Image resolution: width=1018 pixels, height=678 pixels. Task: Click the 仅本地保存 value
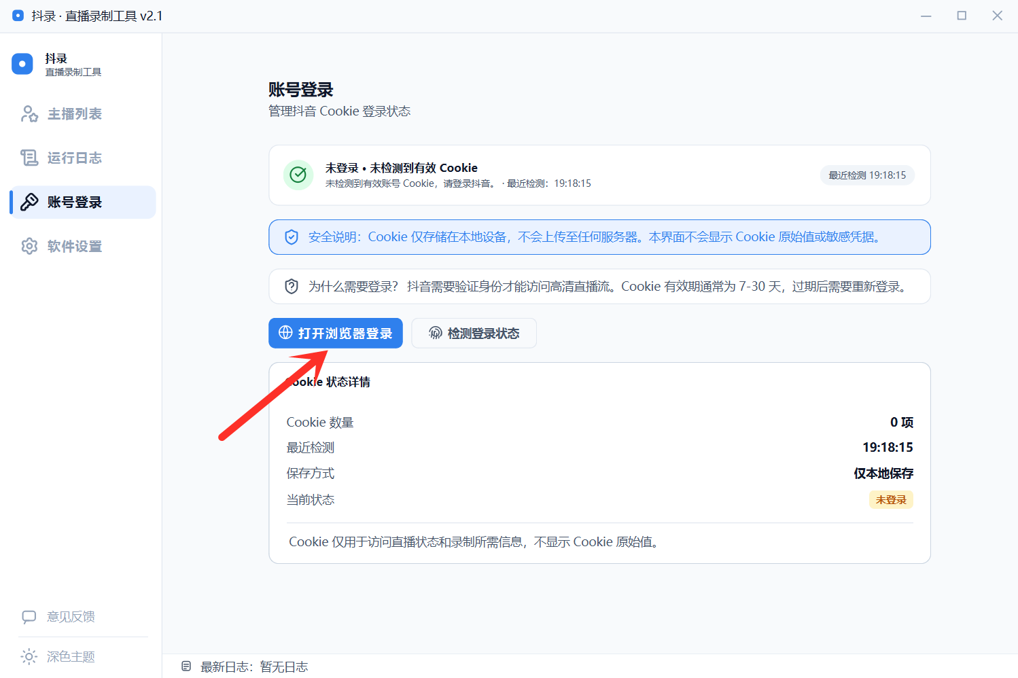pyautogui.click(x=883, y=474)
